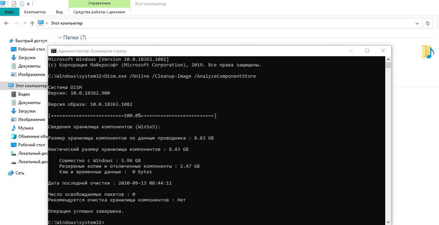Open the Компьютер ribbon tab
The height and width of the screenshot is (225, 439).
tap(35, 12)
